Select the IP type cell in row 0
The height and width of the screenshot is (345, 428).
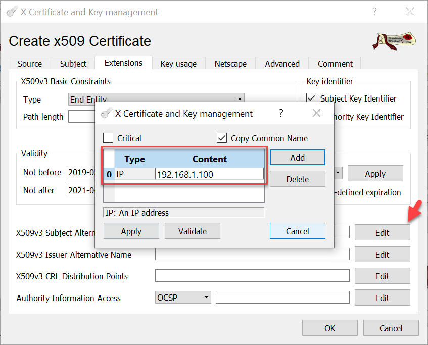134,174
